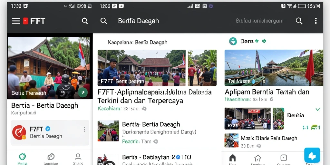
Task: Open the article title Bertia- Bertia Daeagh
Action: pyautogui.click(x=151, y=124)
